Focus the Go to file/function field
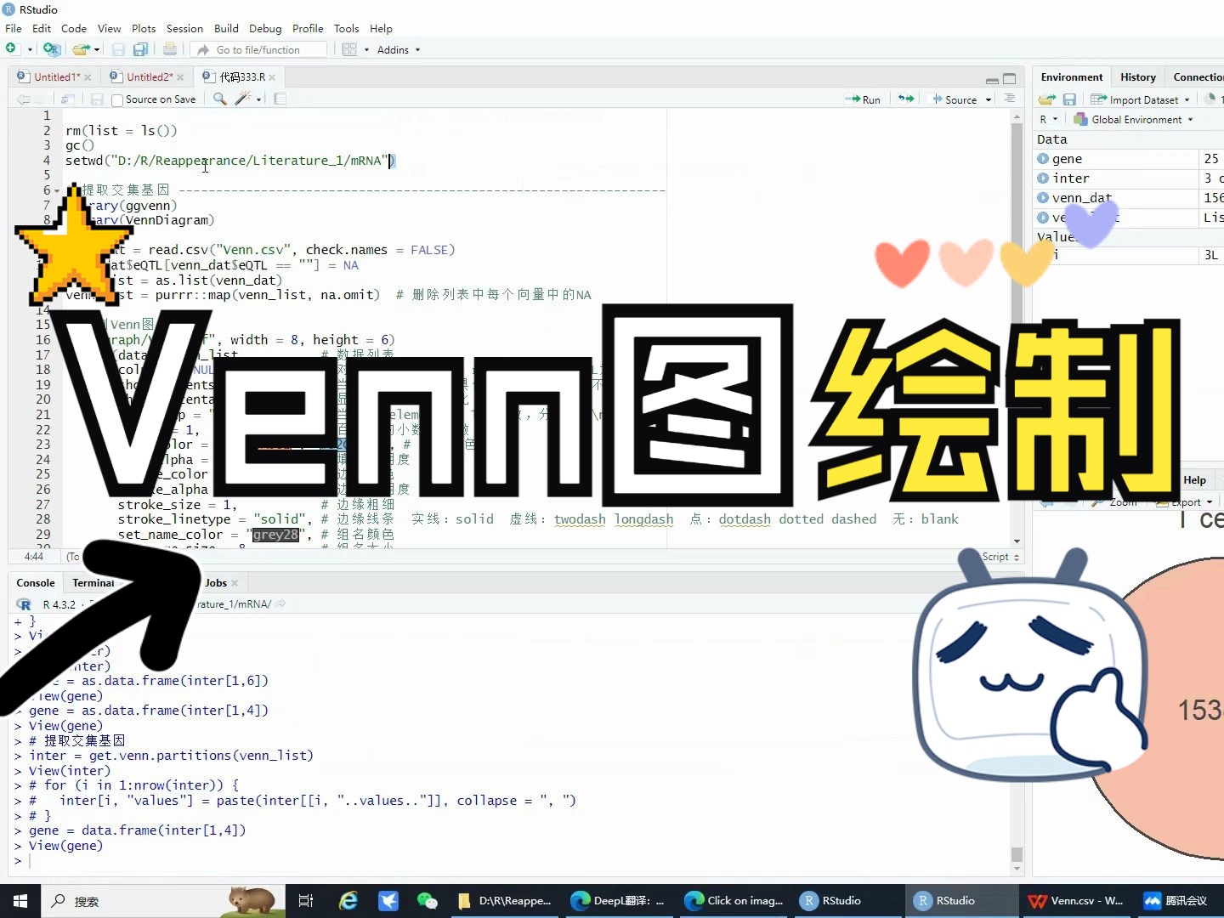 click(258, 49)
